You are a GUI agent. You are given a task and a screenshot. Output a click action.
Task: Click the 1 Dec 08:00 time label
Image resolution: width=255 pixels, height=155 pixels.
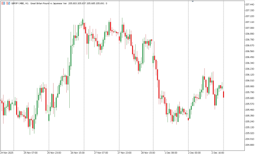171,153
